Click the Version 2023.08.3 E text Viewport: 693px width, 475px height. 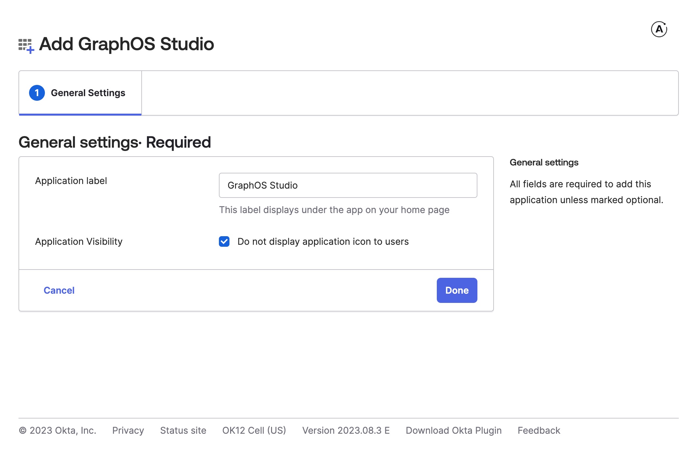[x=346, y=430]
